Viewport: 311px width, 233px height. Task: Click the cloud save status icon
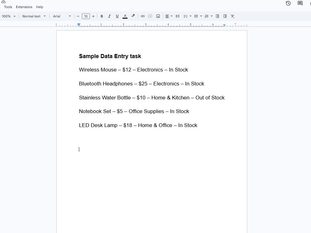[x=3, y=2]
